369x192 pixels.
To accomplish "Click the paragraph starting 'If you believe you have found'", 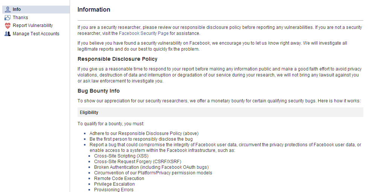I will point(212,46).
